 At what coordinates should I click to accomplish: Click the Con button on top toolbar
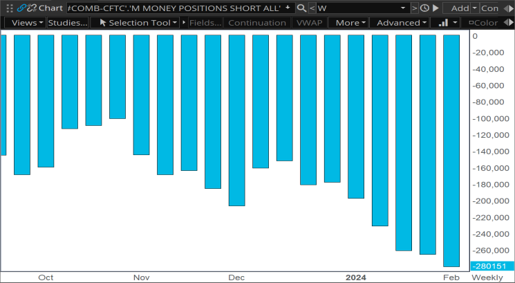[x=489, y=8]
